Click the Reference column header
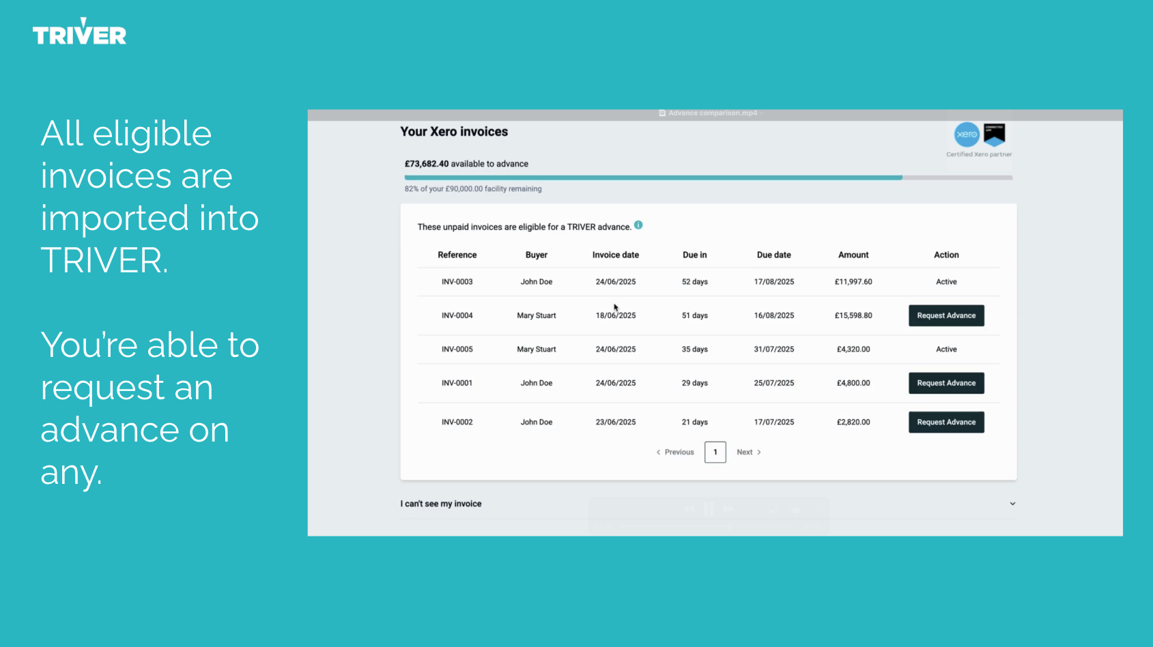1153x647 pixels. (x=457, y=255)
